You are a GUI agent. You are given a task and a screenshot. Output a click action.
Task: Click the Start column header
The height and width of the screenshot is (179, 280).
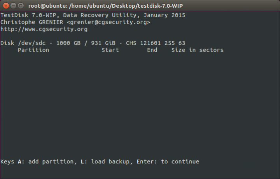[110, 50]
